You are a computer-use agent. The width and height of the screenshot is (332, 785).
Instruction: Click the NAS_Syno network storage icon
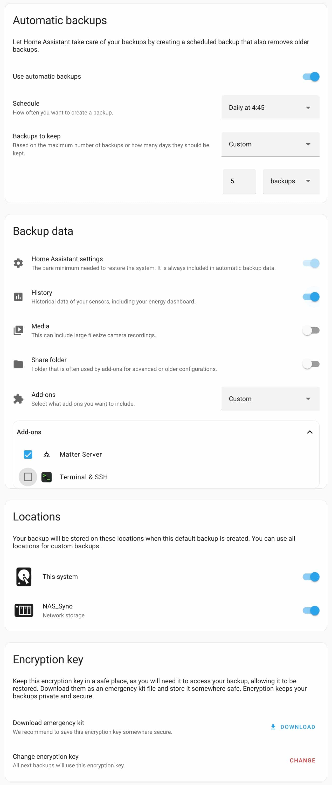pyautogui.click(x=24, y=610)
